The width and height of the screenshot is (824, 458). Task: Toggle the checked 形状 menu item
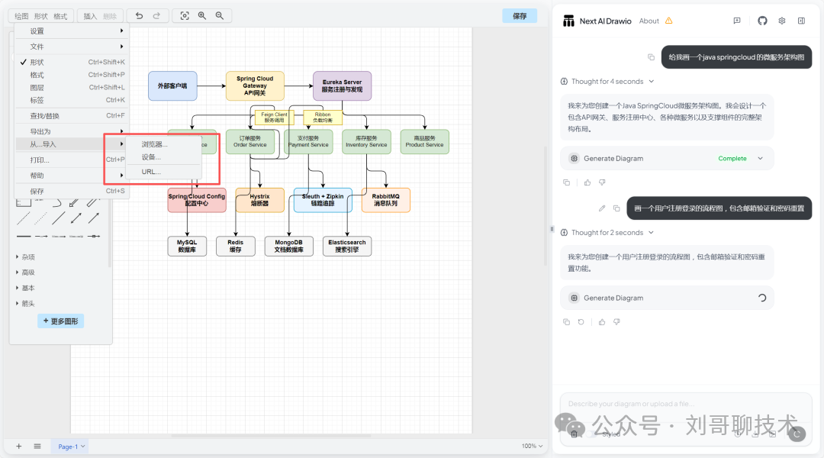point(37,62)
